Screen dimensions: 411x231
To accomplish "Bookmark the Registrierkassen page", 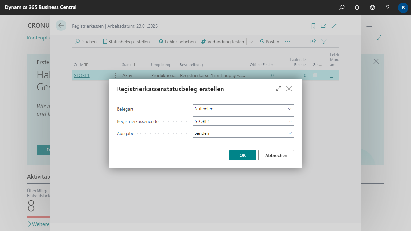I will tap(313, 26).
